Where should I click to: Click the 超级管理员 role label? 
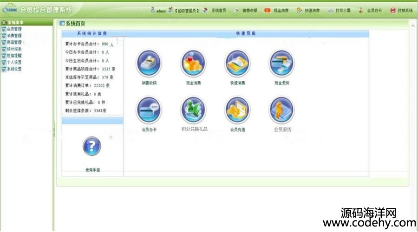187,11
